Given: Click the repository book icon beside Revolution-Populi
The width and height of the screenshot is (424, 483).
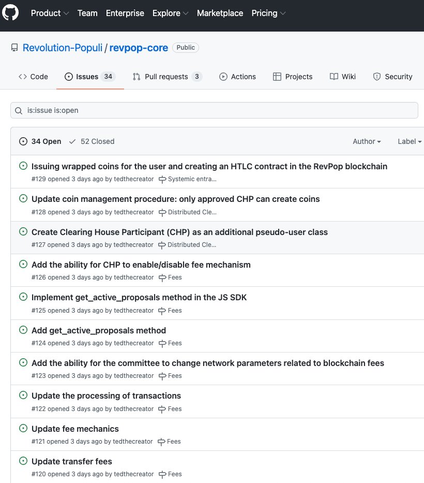Looking at the screenshot, I should click(x=14, y=48).
